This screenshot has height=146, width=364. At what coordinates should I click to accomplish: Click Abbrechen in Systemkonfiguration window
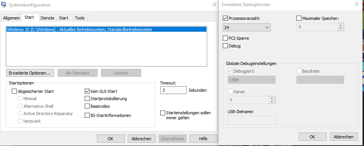[x=142, y=139]
